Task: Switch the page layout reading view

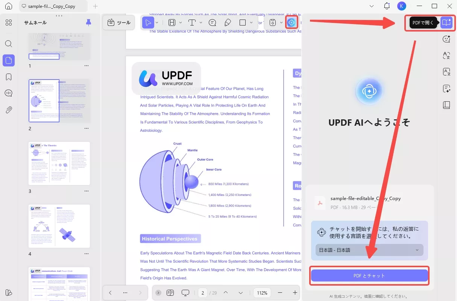Action: [x=170, y=293]
